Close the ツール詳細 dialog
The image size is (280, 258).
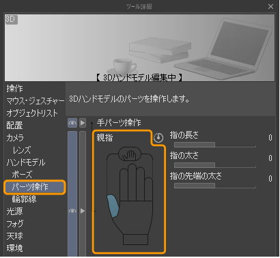pyautogui.click(x=270, y=7)
